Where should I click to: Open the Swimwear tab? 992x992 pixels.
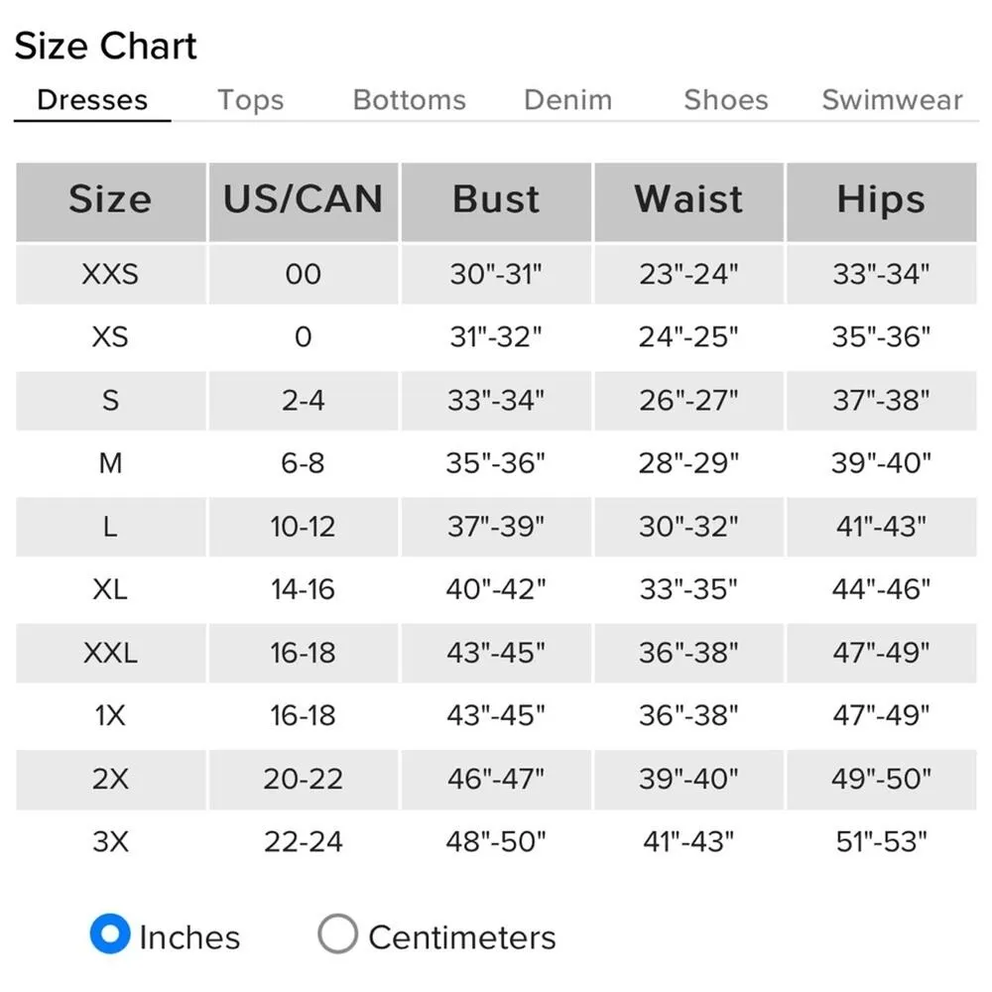pos(892,100)
